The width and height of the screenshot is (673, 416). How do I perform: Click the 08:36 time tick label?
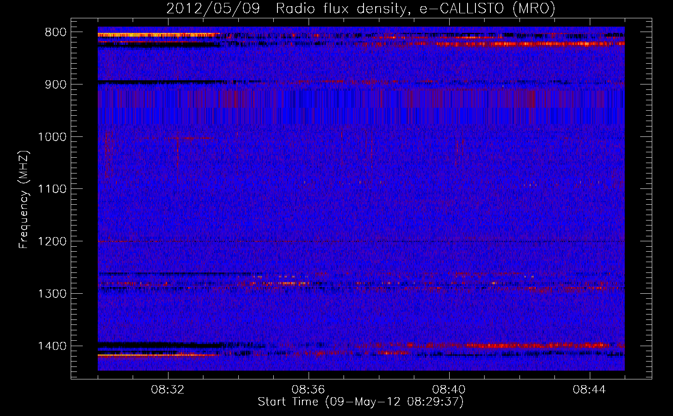(x=308, y=390)
